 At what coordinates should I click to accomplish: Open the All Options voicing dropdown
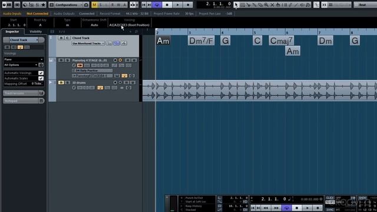[x=21, y=65]
